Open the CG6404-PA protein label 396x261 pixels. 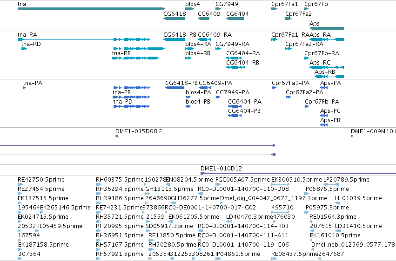pyautogui.click(x=245, y=102)
